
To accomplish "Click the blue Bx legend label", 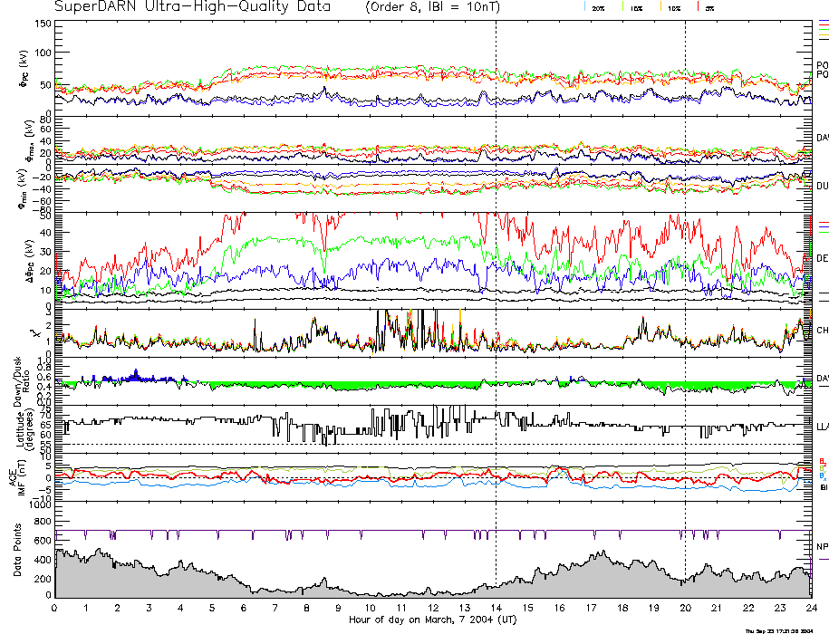I will pos(823,476).
